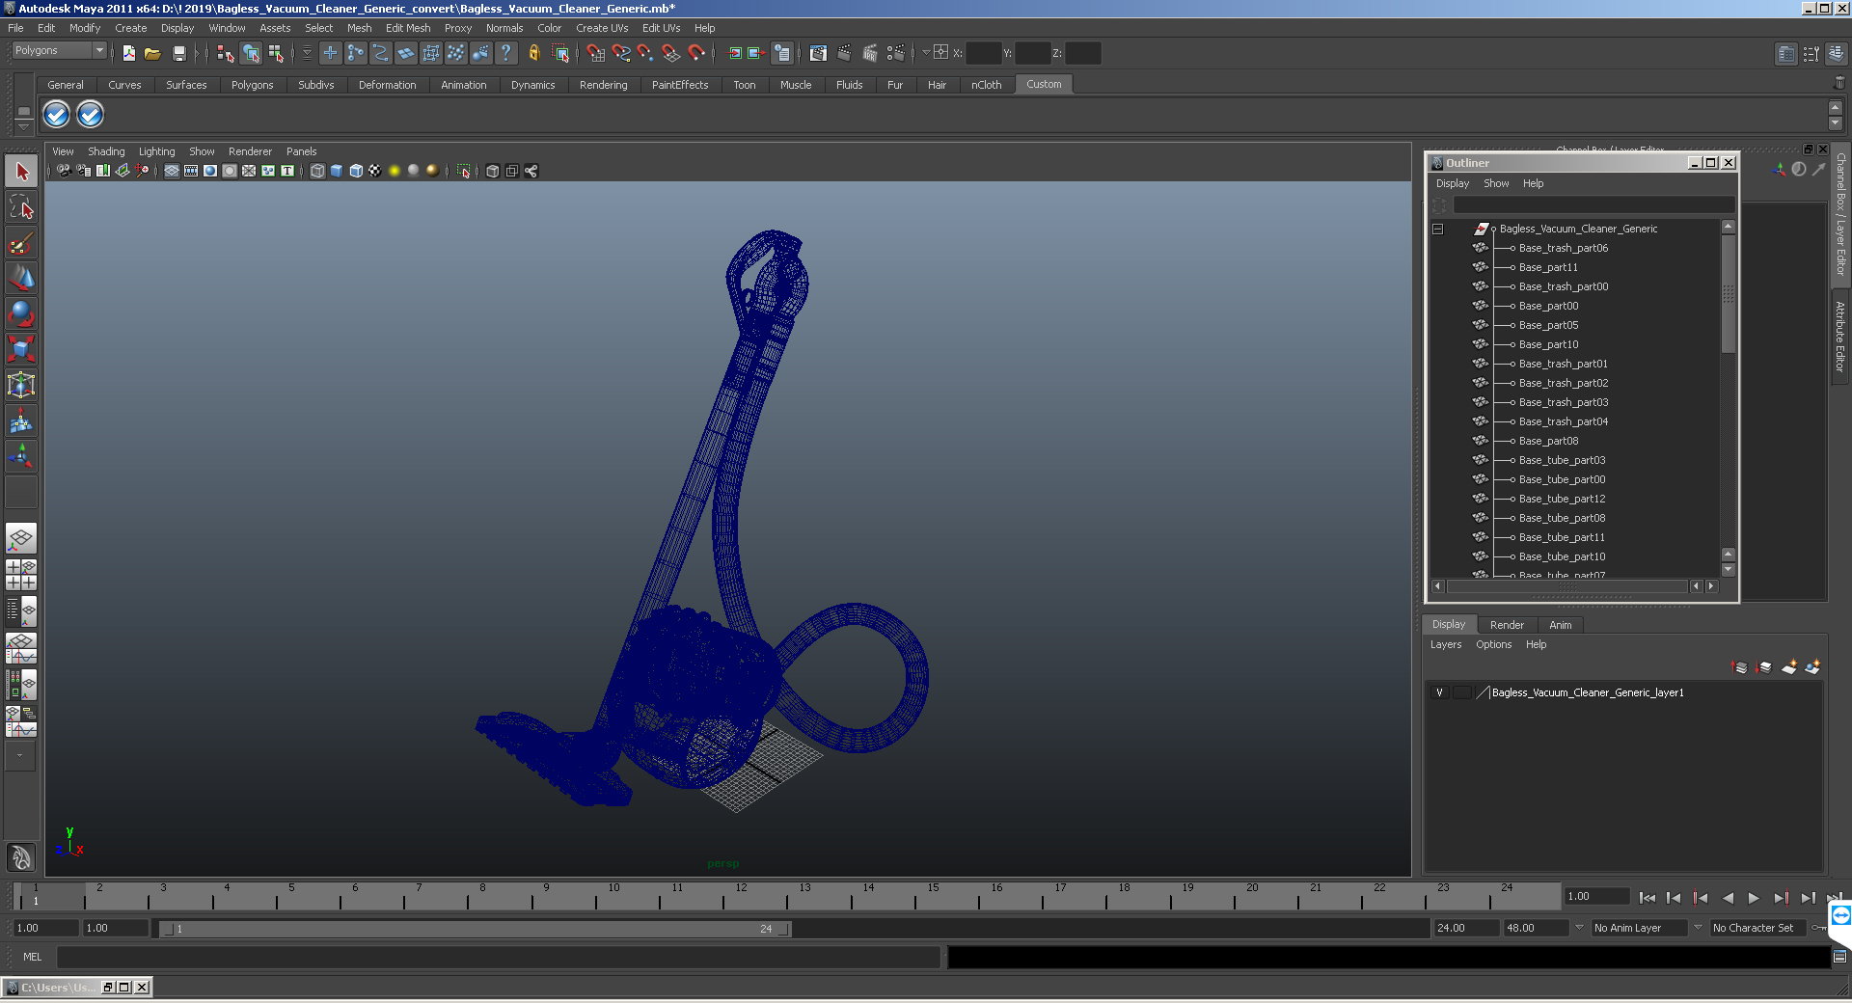The width and height of the screenshot is (1852, 1003).
Task: Open shelf options arrow at left of shelf
Action: (x=24, y=125)
